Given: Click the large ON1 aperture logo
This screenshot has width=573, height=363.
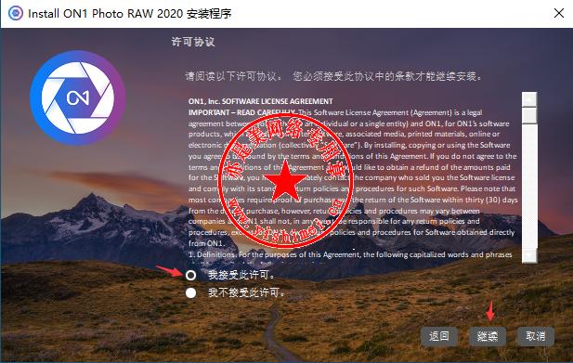Looking at the screenshot, I should tap(77, 97).
